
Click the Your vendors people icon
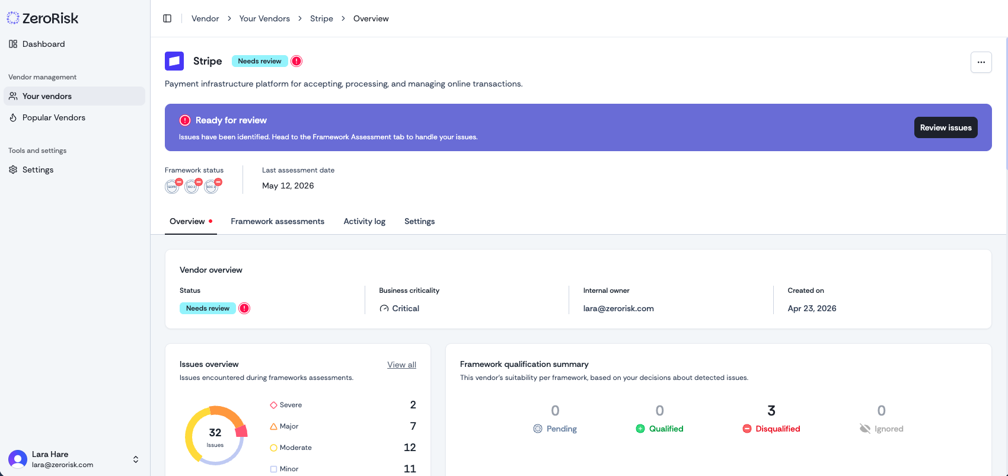tap(13, 96)
